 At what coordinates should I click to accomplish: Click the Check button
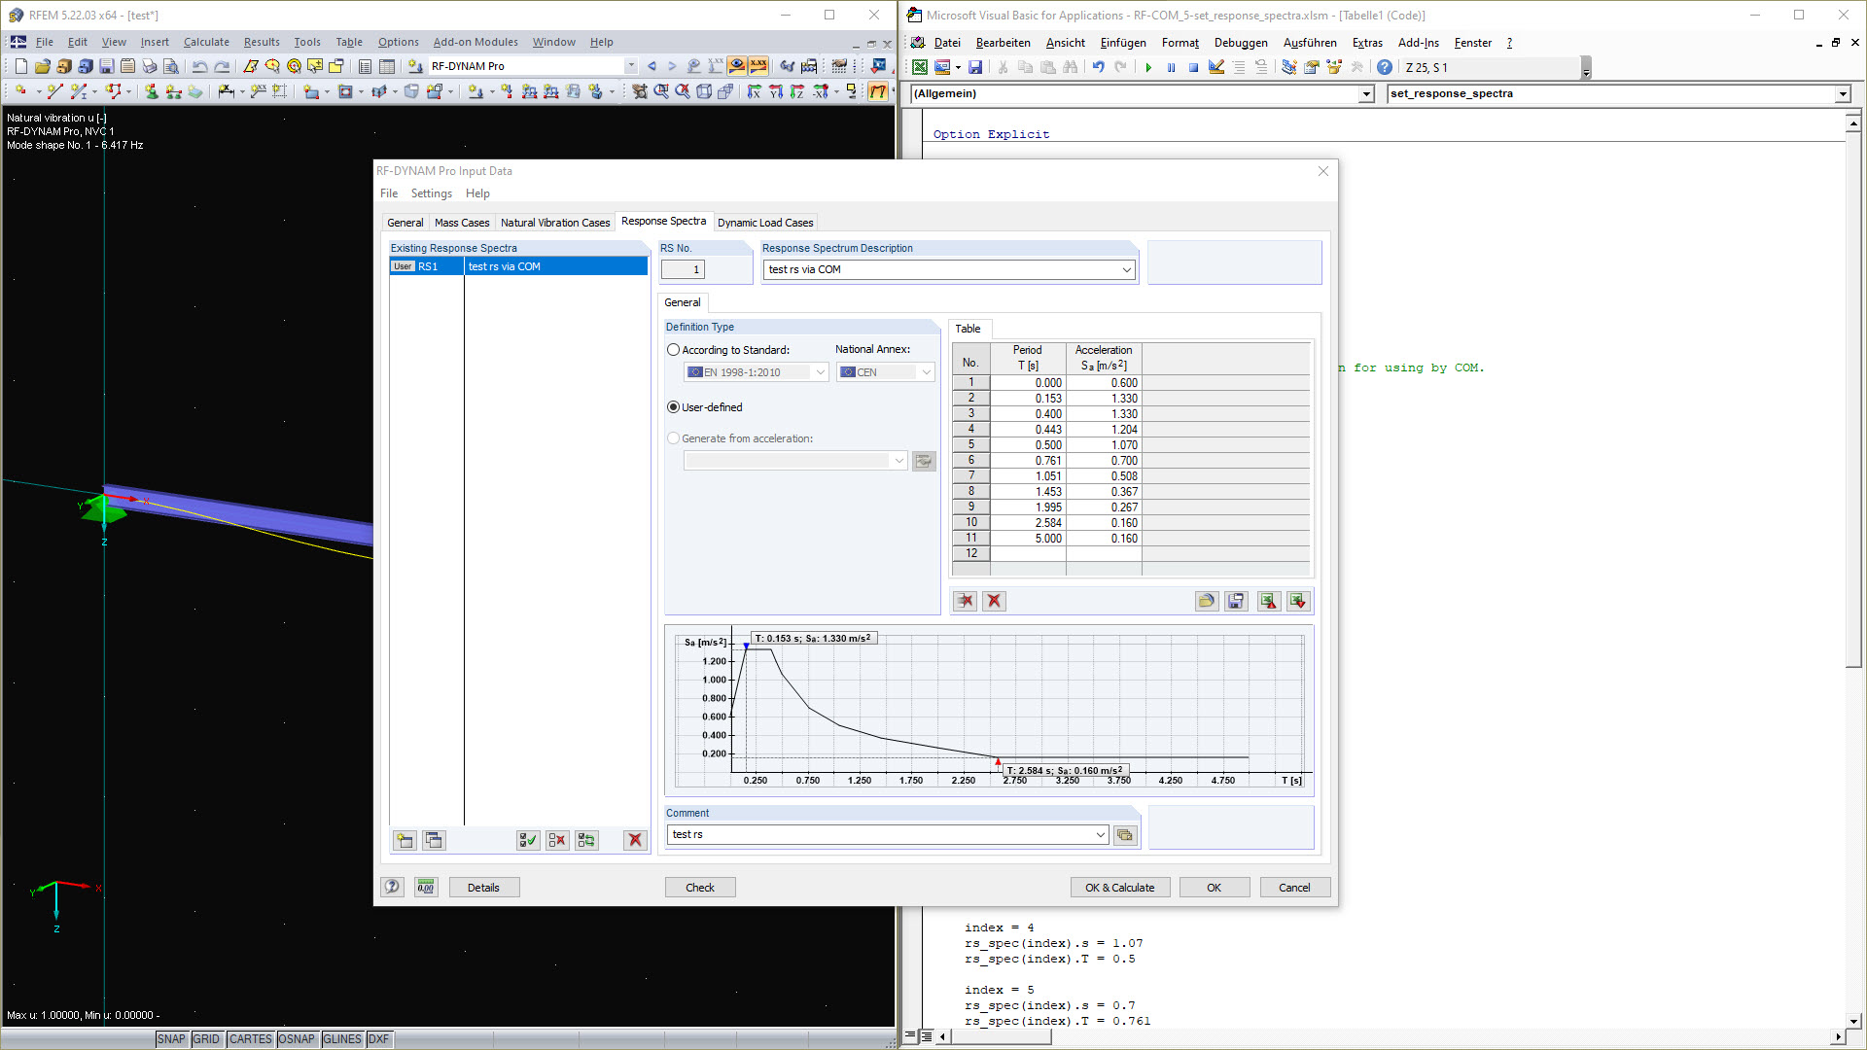[700, 886]
